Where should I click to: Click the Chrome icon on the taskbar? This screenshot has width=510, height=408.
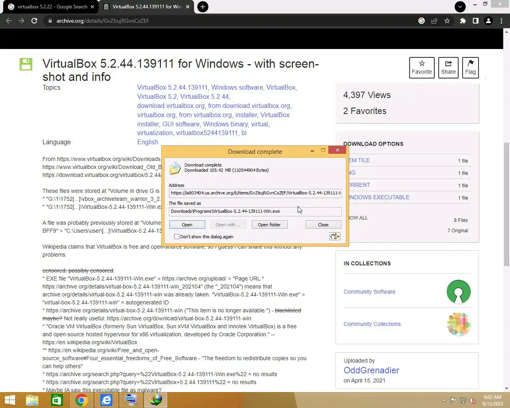click(82, 400)
